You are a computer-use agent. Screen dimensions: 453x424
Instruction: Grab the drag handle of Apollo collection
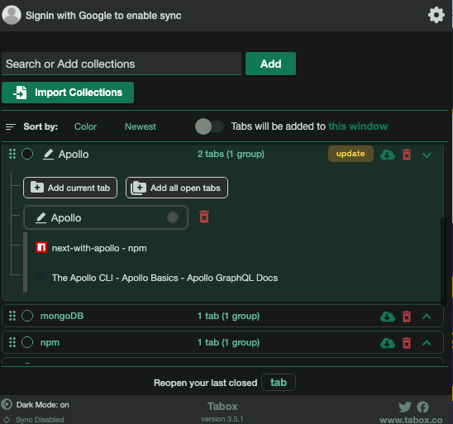pyautogui.click(x=12, y=154)
